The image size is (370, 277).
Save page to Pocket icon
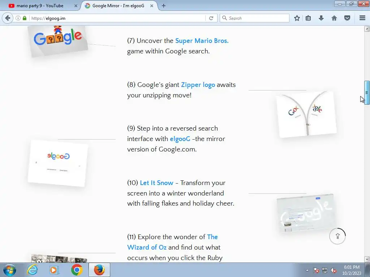[347, 18]
